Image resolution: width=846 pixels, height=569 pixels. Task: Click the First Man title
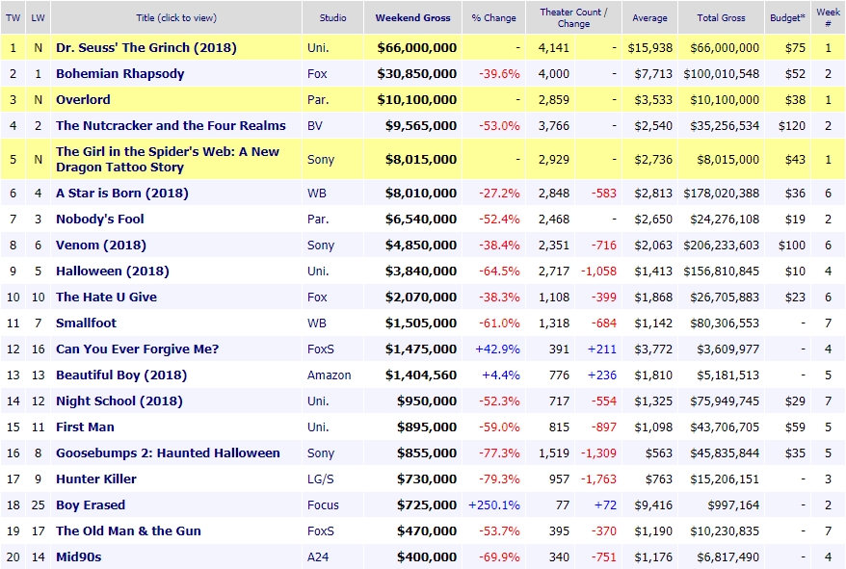tap(85, 427)
